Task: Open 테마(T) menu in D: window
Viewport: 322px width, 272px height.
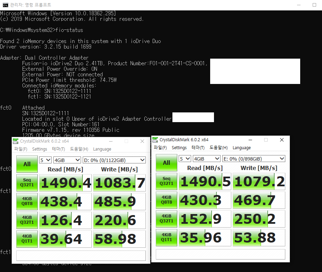Action: click(x=59, y=149)
